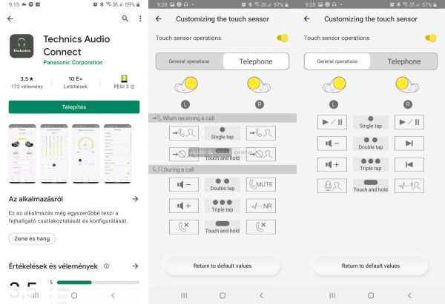Tap the Zene és hang category chip
Image resolution: width=445 pixels, height=304 pixels.
click(32, 239)
